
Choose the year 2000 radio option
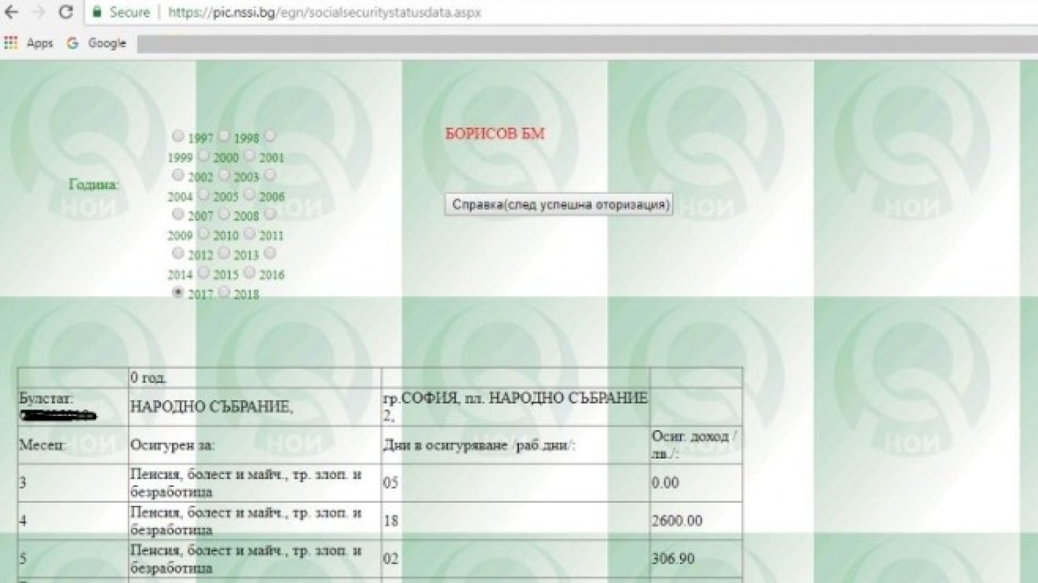click(203, 155)
